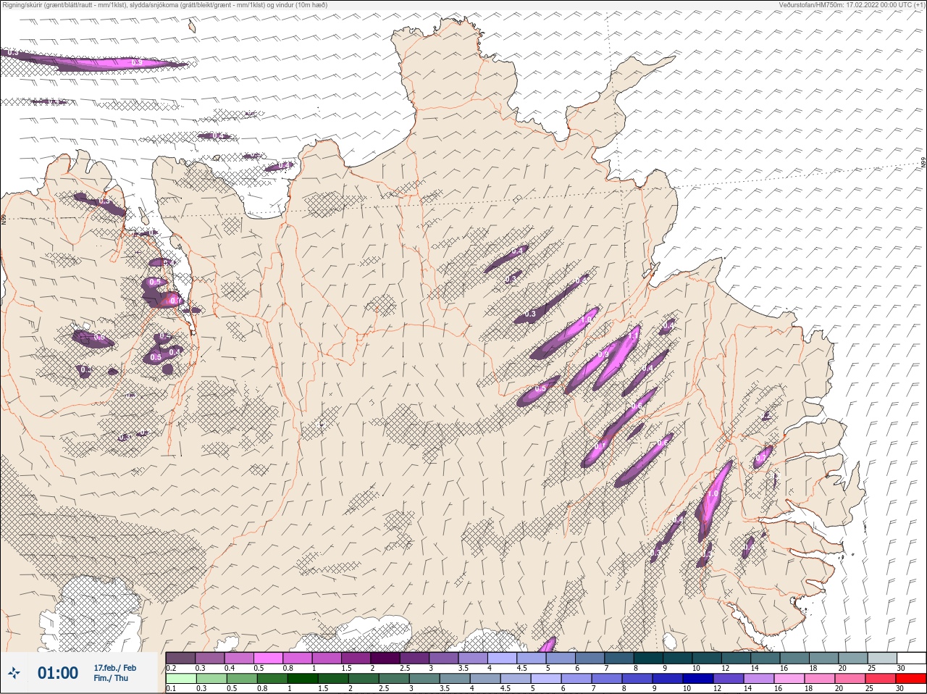Select the red 30 swatch in bottom legend row
The width and height of the screenshot is (927, 694).
[910, 679]
